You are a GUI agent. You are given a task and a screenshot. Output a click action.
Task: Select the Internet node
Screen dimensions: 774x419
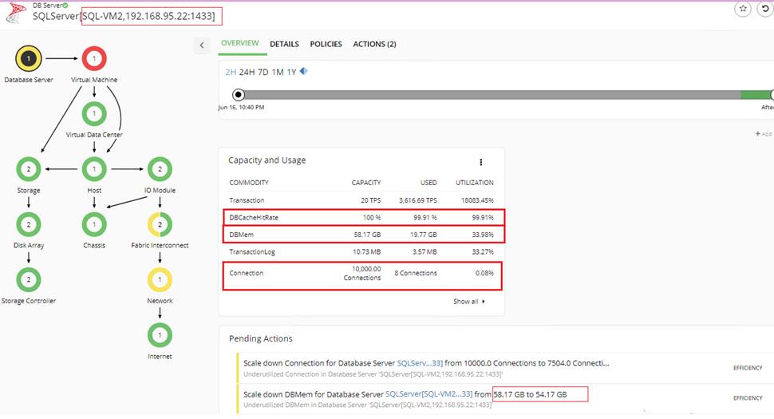160,335
